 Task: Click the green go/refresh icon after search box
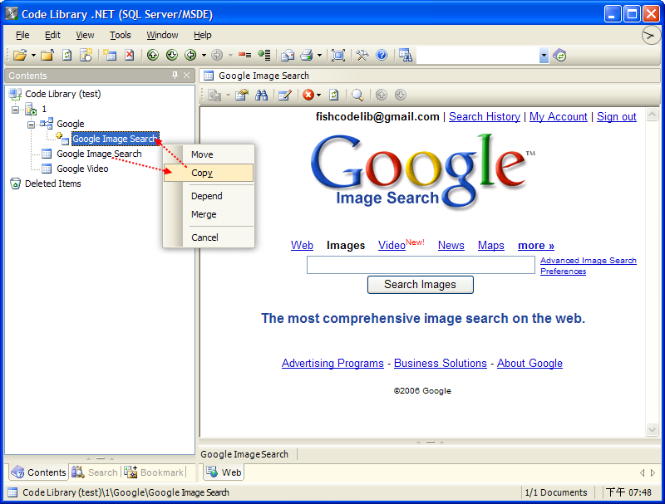[x=559, y=56]
